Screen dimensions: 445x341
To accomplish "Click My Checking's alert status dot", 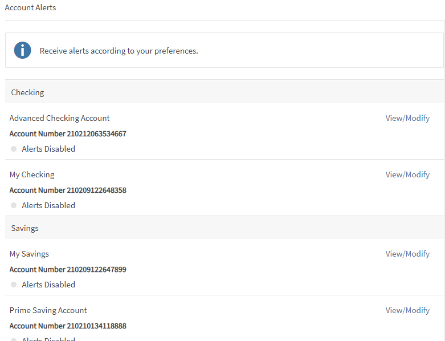I will coord(14,205).
